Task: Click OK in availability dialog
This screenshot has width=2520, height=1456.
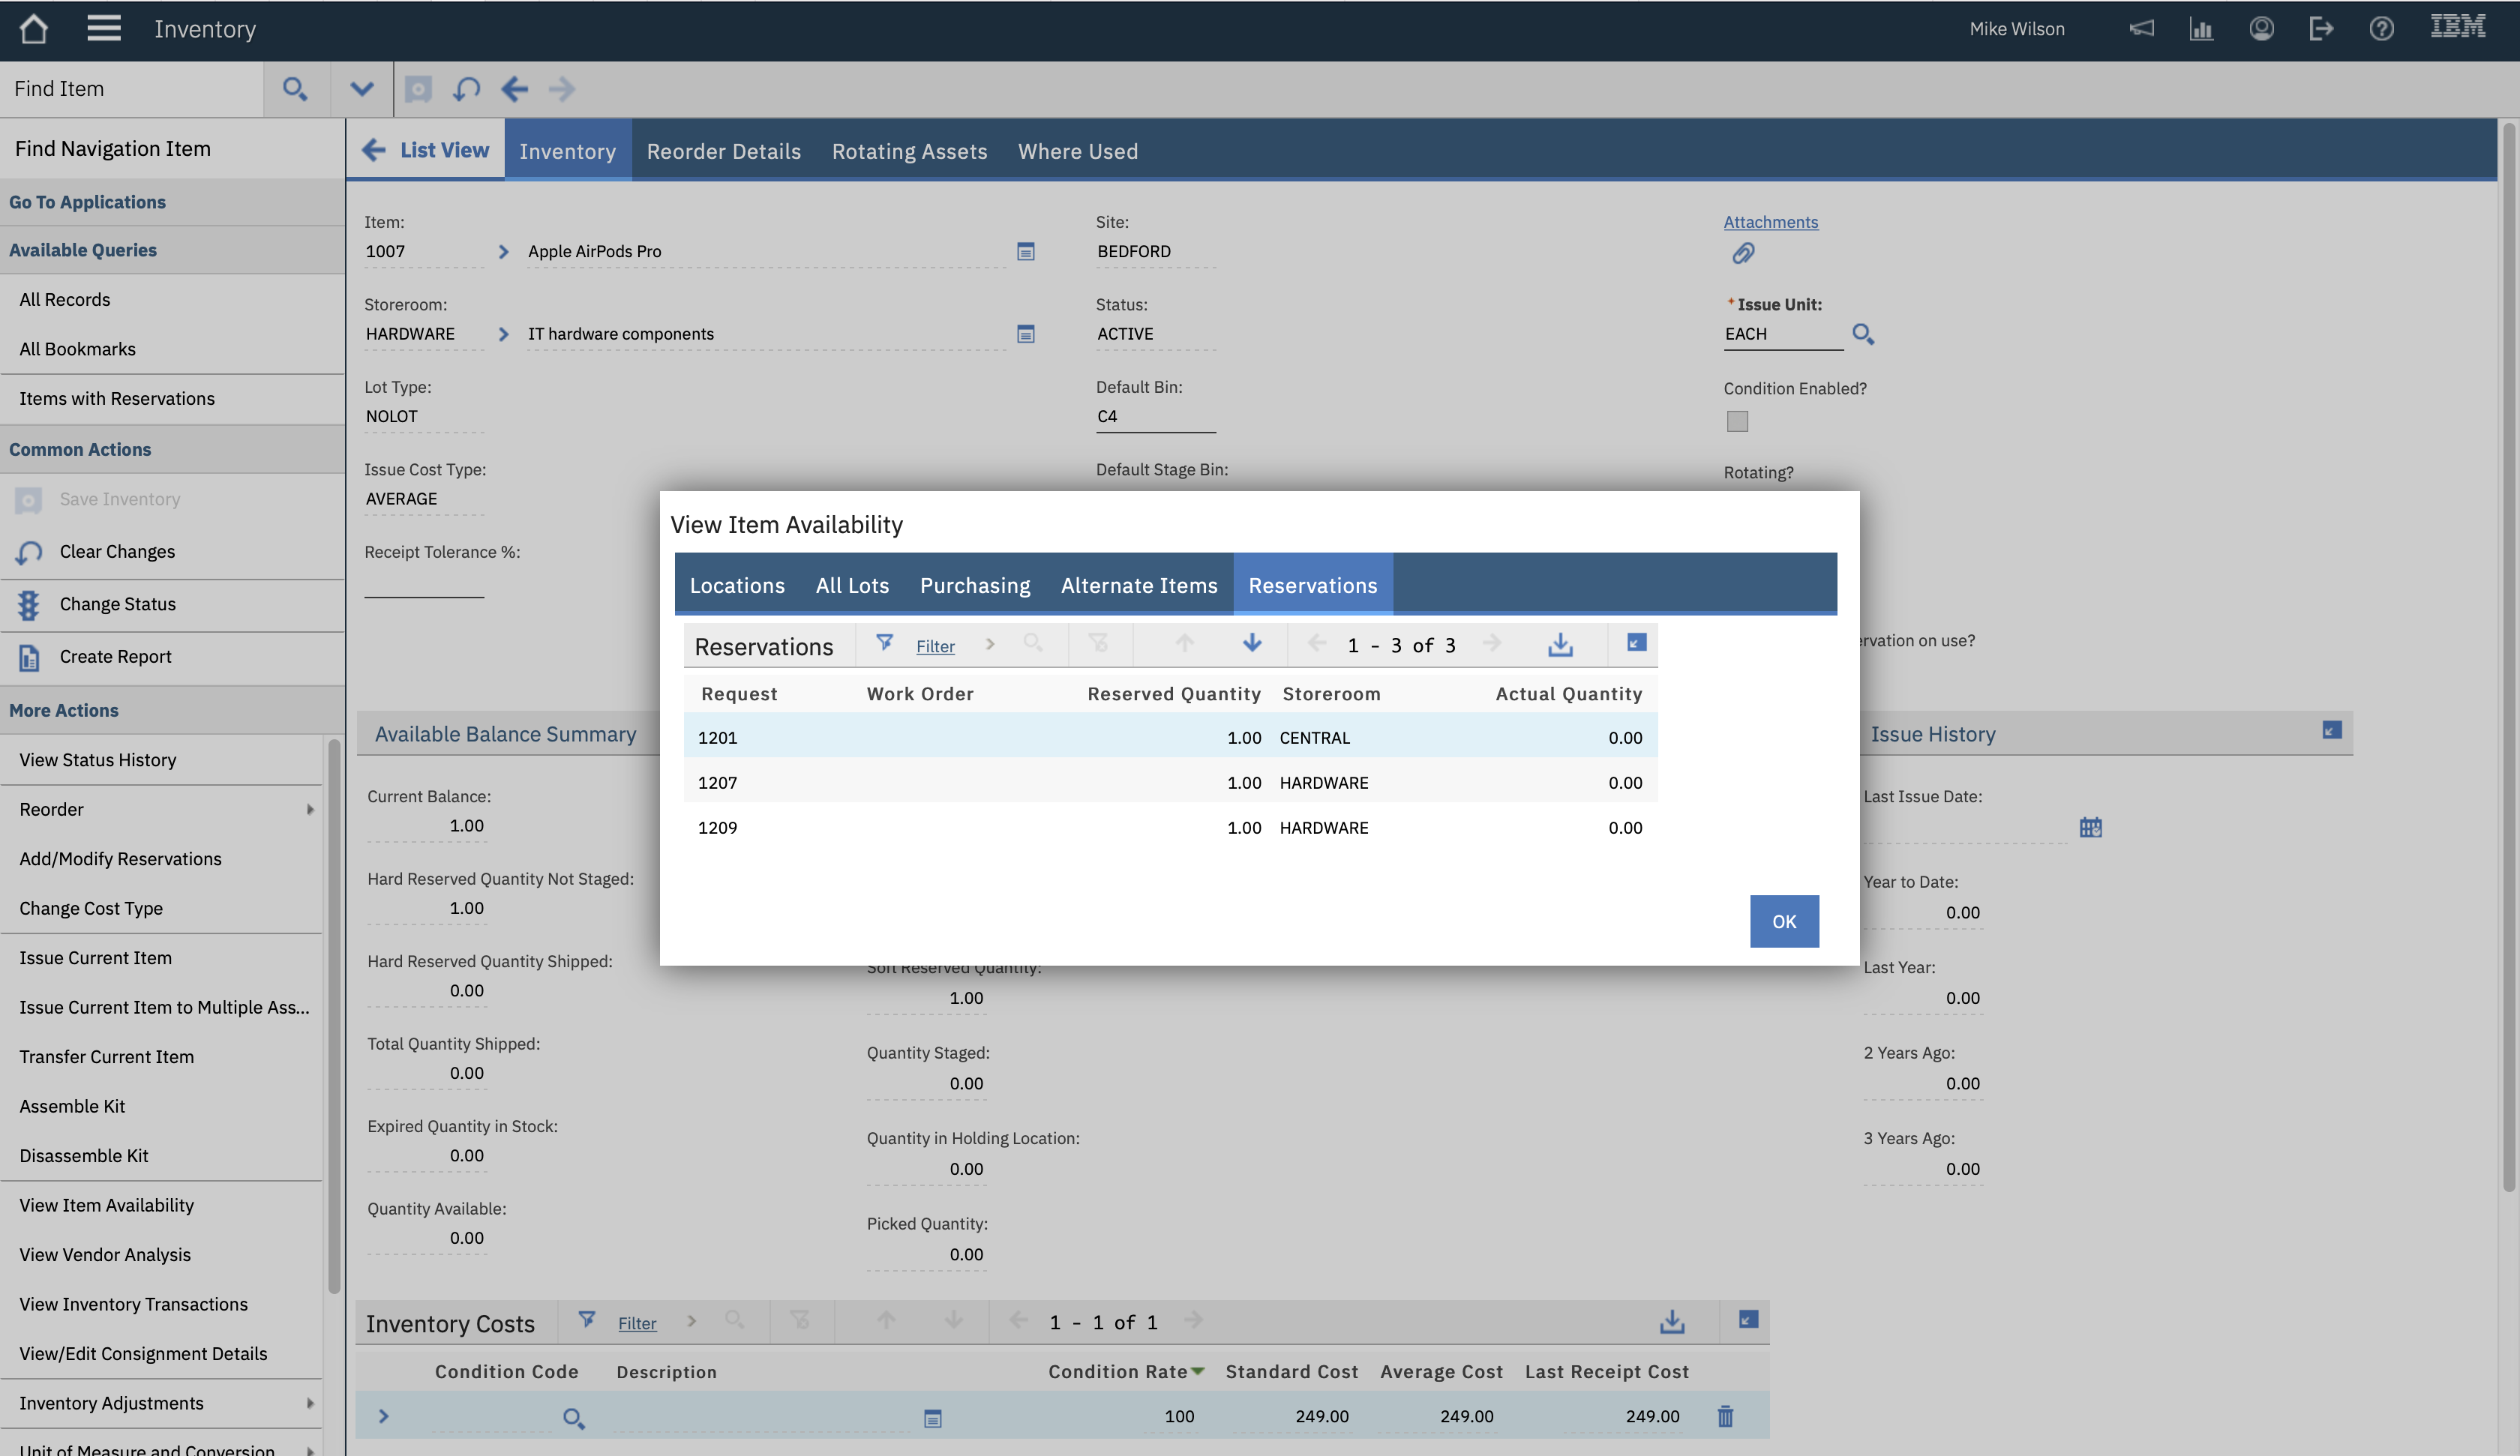Action: (1783, 921)
